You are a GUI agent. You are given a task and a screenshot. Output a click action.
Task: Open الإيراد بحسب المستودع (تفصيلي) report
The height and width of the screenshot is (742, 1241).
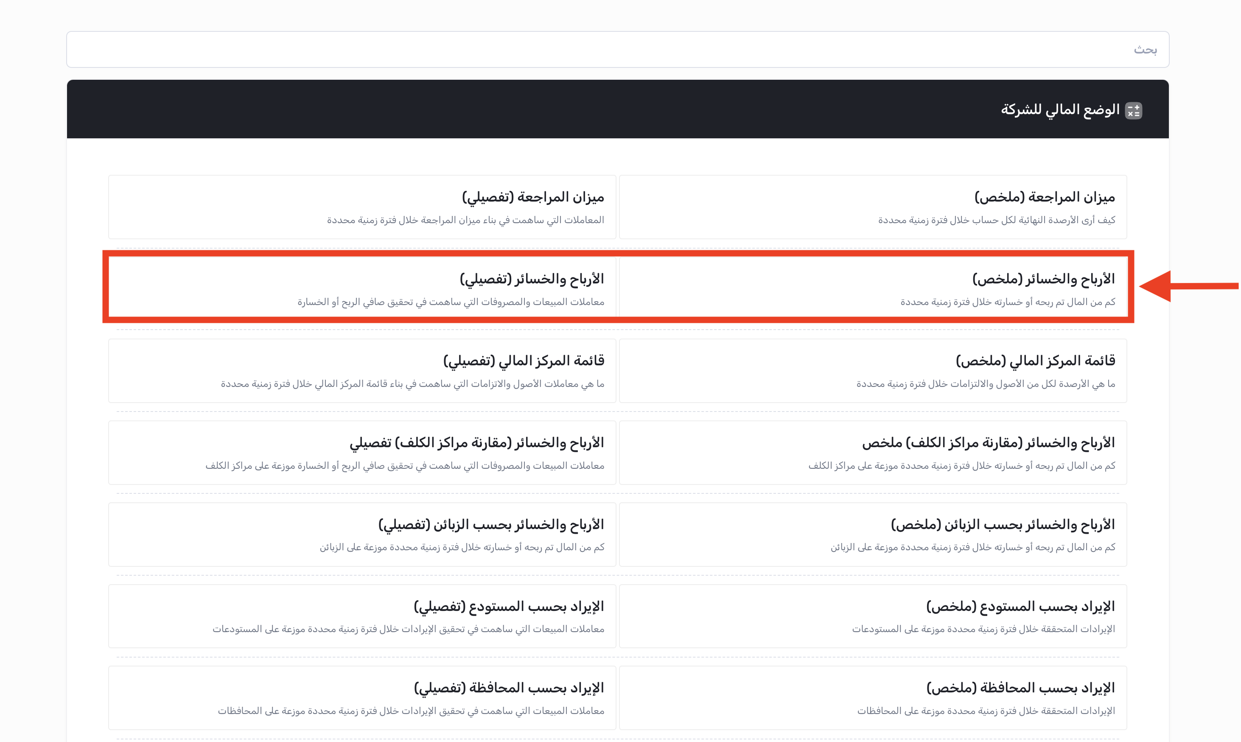pos(509,607)
